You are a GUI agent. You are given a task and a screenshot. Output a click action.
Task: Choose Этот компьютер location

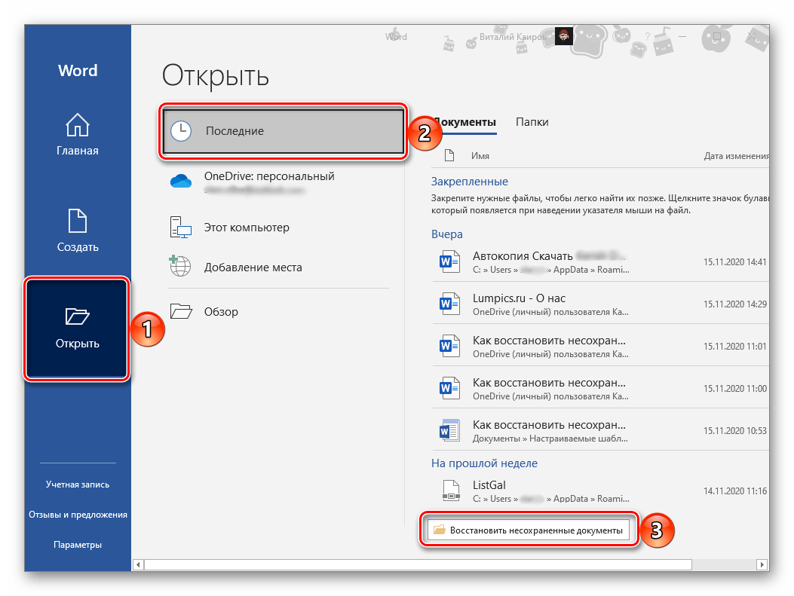coord(247,227)
